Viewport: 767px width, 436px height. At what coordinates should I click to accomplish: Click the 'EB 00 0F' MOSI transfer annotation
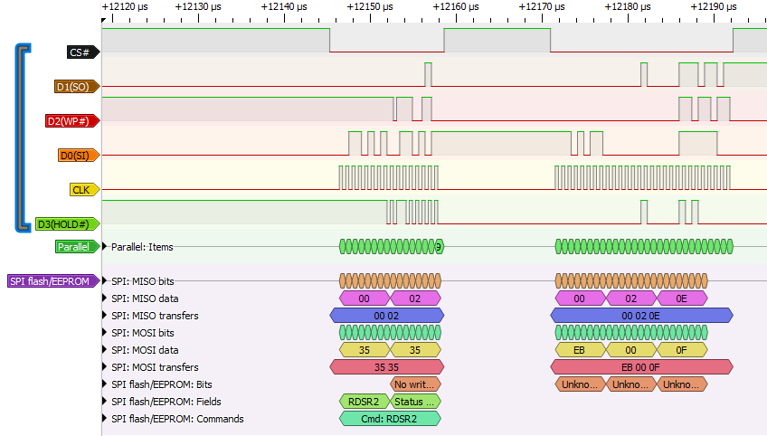pyautogui.click(x=641, y=367)
